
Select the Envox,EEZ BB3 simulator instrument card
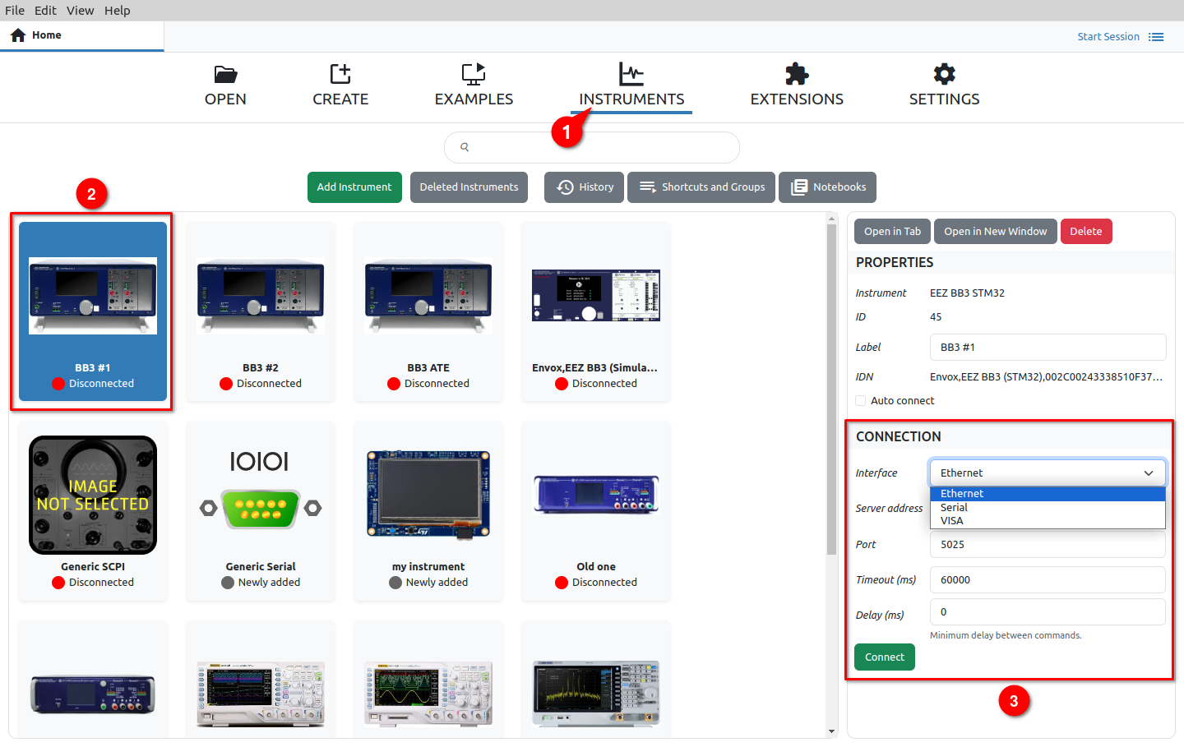[x=596, y=311]
